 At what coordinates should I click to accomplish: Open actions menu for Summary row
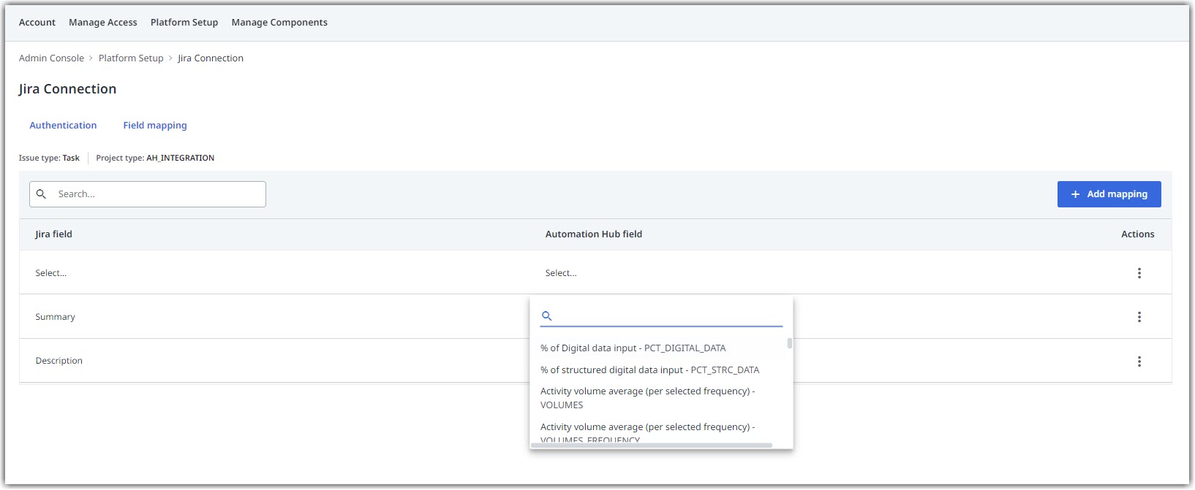click(x=1139, y=317)
